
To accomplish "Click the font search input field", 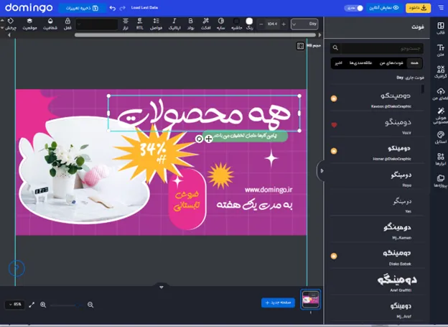I will pos(381,48).
